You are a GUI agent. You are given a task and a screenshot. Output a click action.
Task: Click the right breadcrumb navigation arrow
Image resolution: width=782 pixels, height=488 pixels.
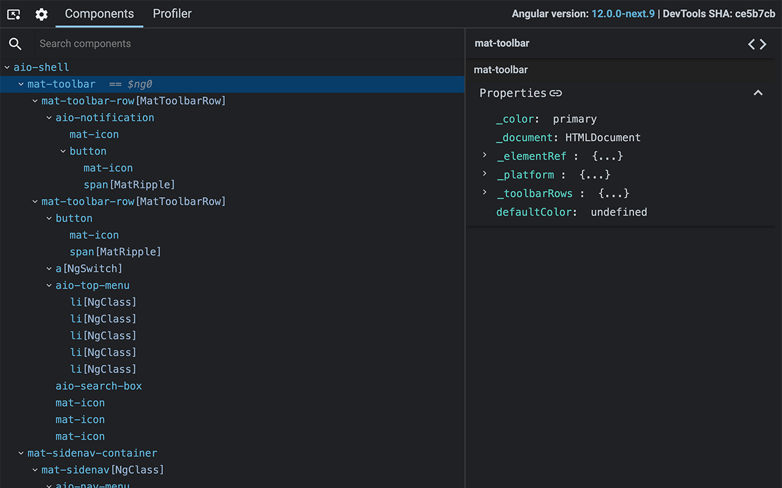coord(763,44)
